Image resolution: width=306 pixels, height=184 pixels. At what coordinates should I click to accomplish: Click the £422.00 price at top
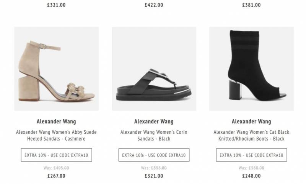coord(154,5)
